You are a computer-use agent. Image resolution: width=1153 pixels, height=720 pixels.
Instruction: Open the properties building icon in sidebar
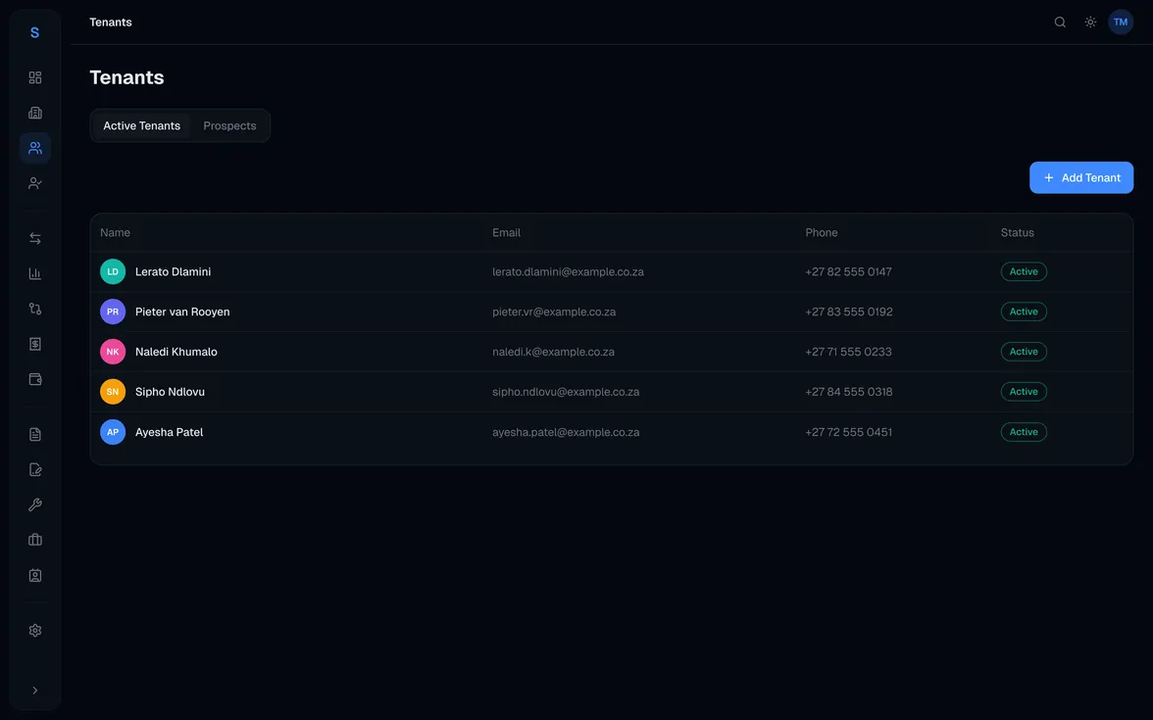34,113
